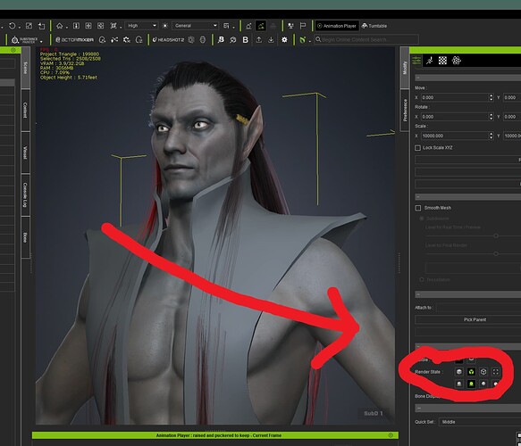The image size is (521, 446).
Task: Open the High quality dropdown
Action: pos(142,26)
